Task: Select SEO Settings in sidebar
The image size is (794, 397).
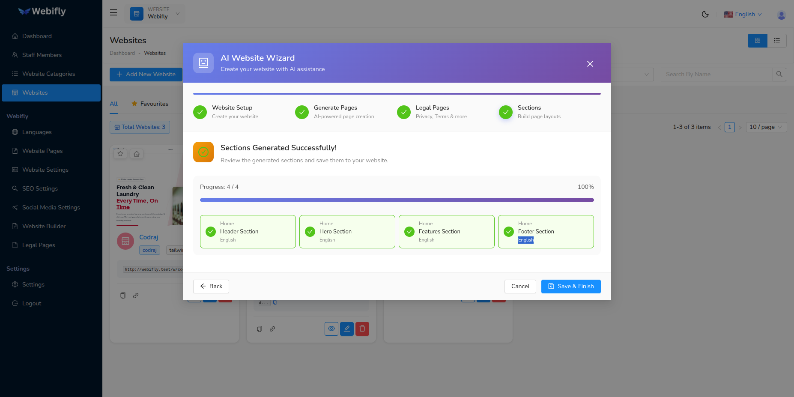Action: pos(40,188)
